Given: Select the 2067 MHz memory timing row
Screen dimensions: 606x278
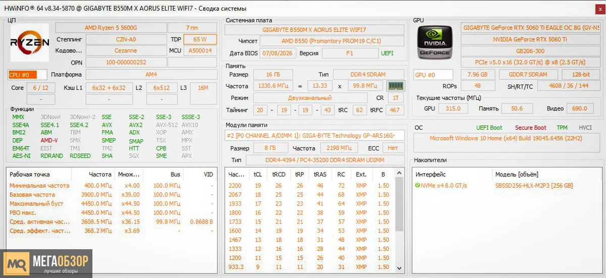Looking at the screenshot, I should (x=311, y=194).
